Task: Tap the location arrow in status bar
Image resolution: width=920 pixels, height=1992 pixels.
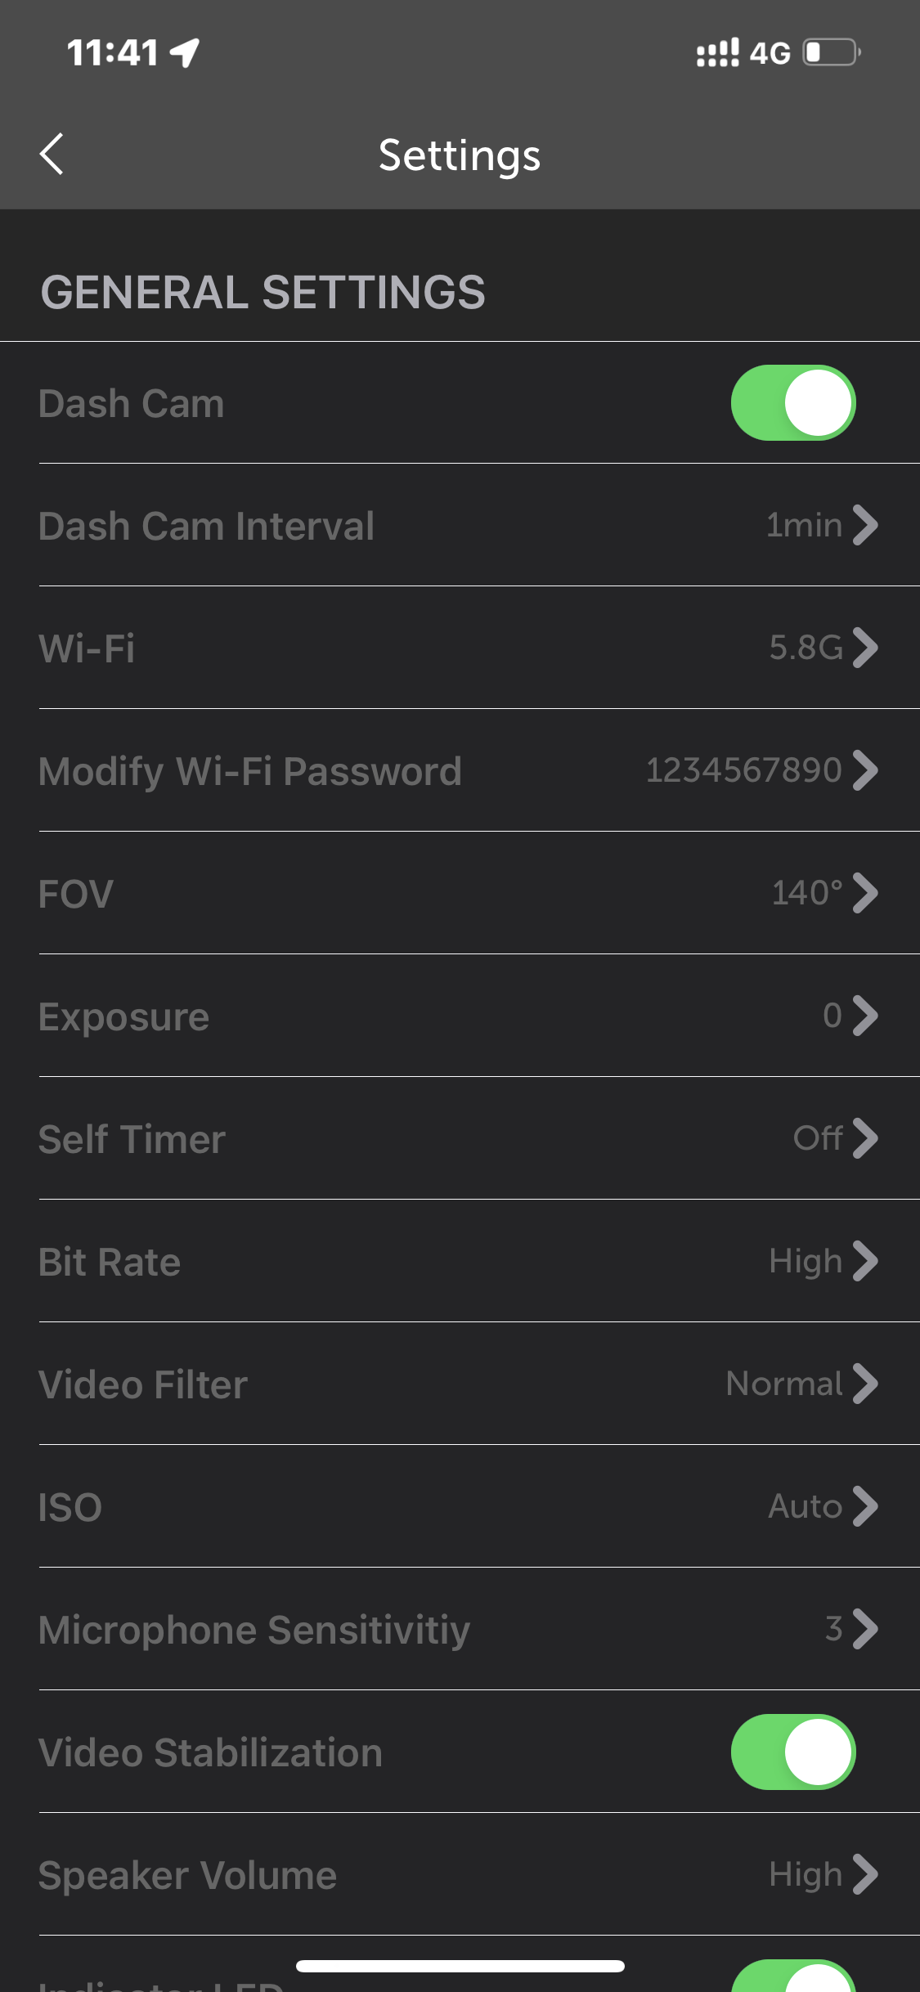Action: [185, 53]
